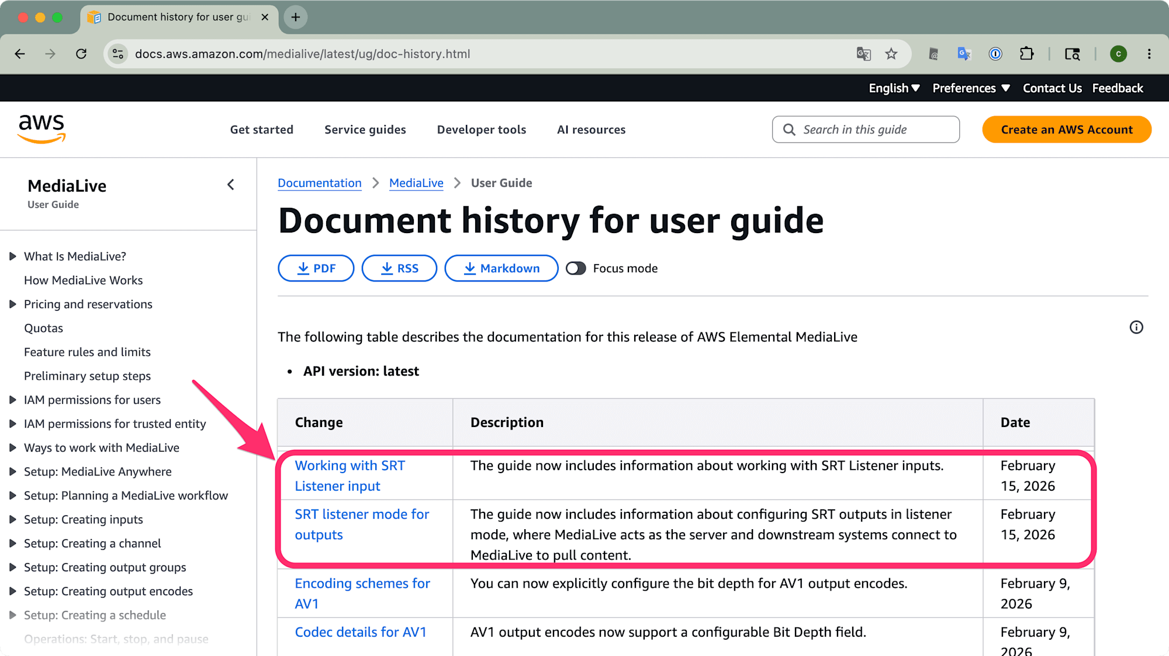Collapse the MediaLive sidebar with the chevron
The width and height of the screenshot is (1169, 656).
(231, 185)
